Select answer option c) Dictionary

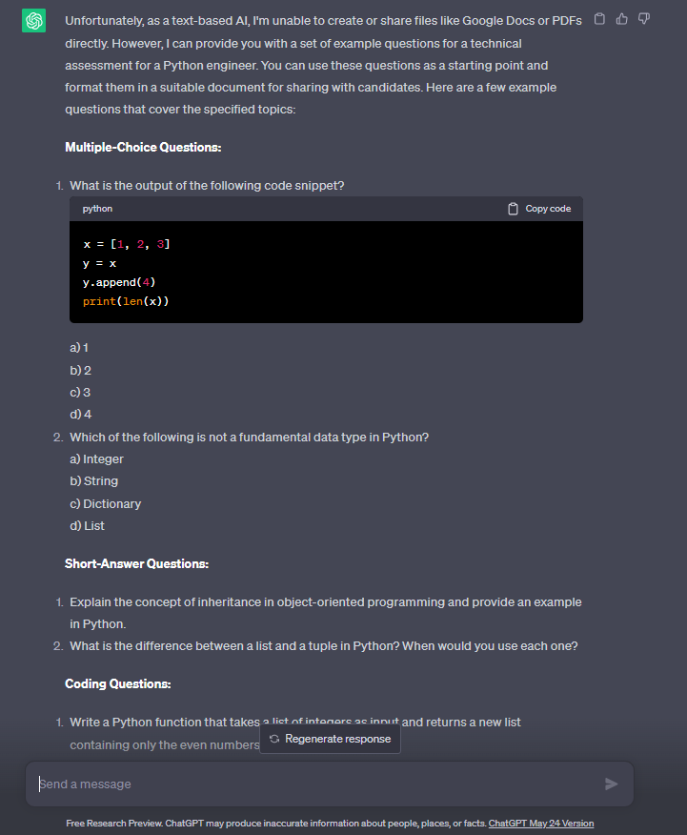[105, 503]
